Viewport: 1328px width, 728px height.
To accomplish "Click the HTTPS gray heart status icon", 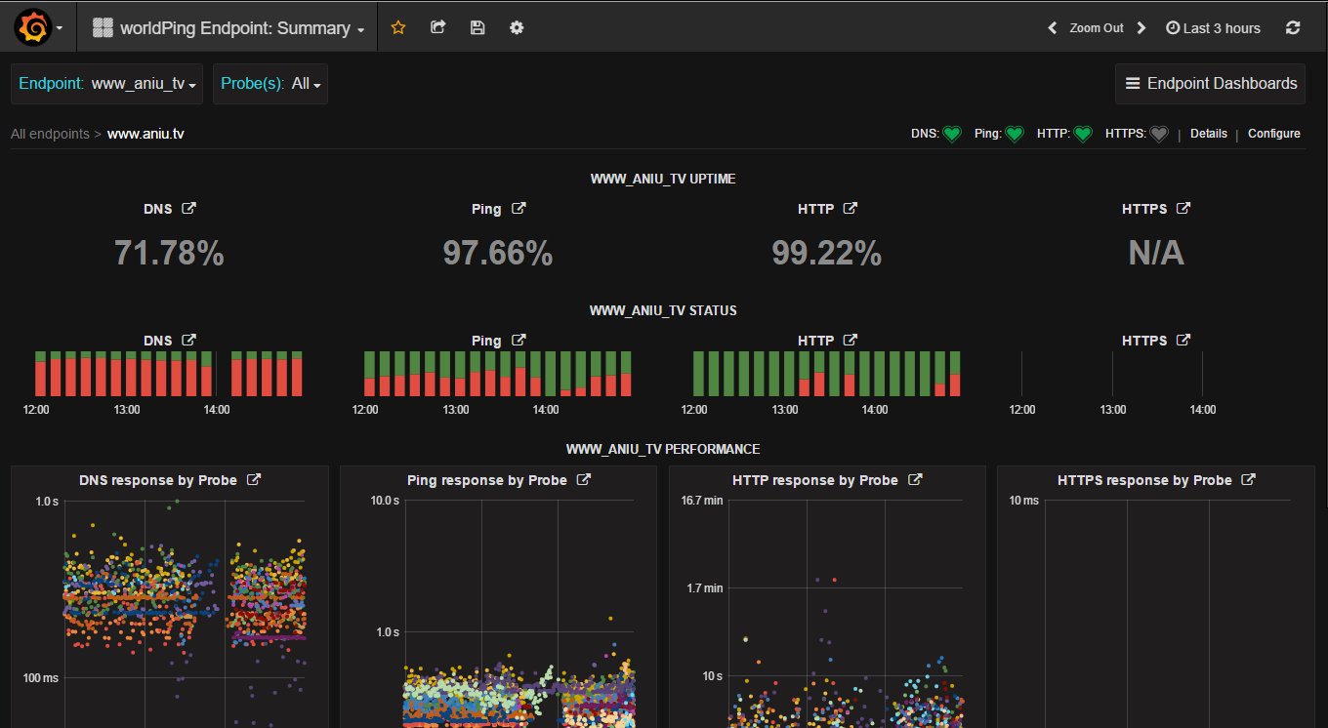I will (1158, 134).
